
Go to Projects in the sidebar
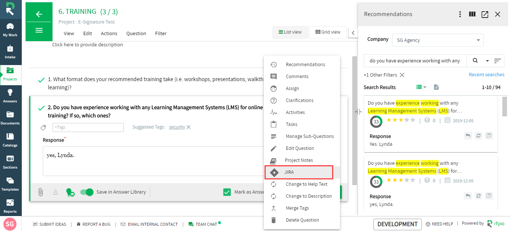(x=10, y=74)
